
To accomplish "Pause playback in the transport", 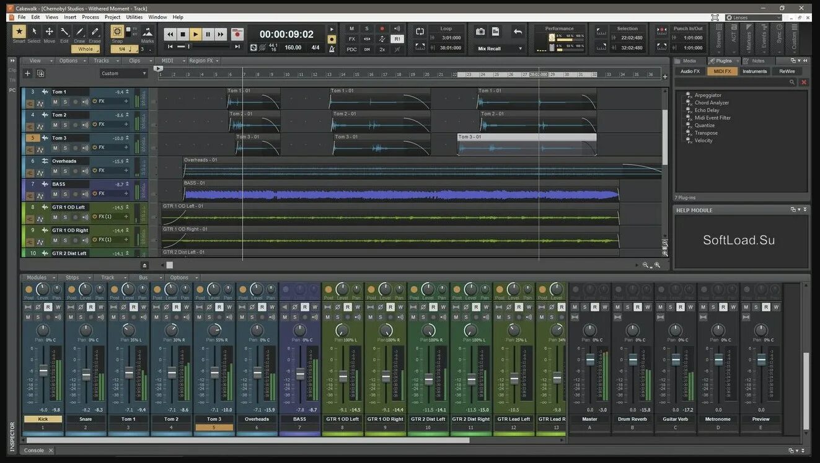I will point(208,35).
